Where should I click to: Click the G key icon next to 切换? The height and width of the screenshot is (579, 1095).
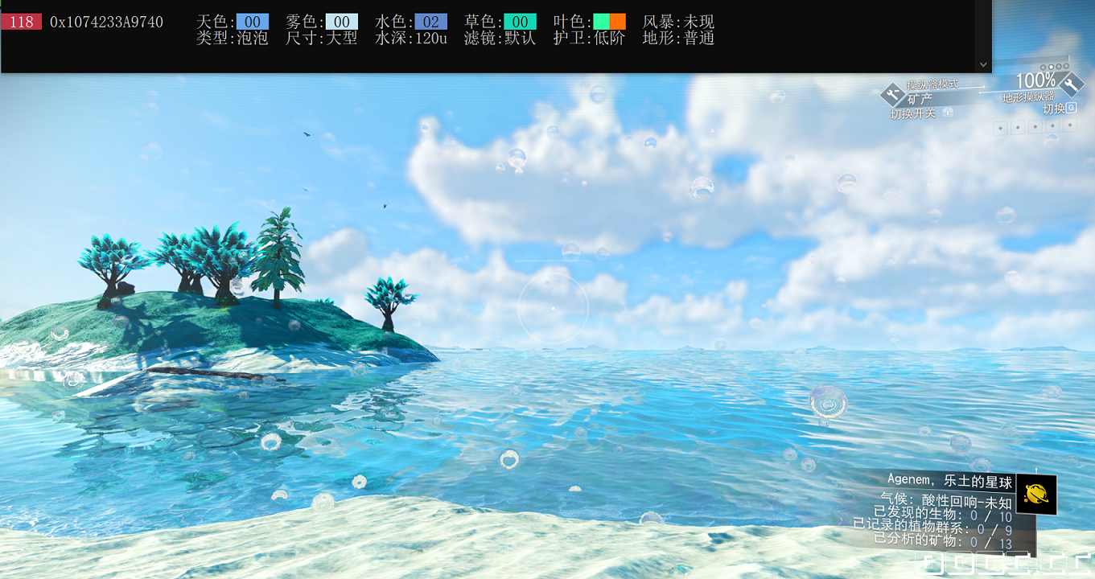point(1072,108)
